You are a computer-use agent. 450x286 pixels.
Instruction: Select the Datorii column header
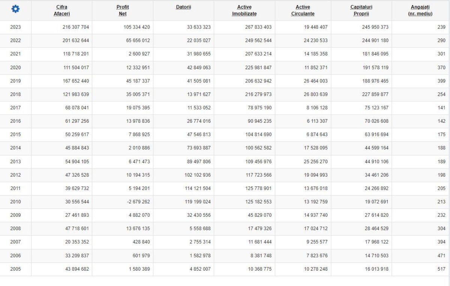click(x=183, y=7)
